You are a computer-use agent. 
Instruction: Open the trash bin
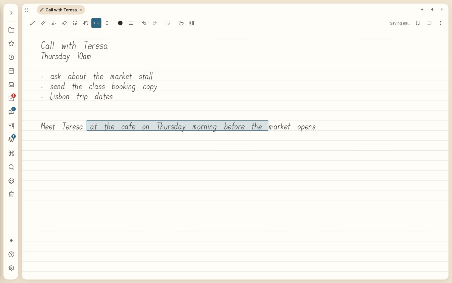[x=11, y=194]
